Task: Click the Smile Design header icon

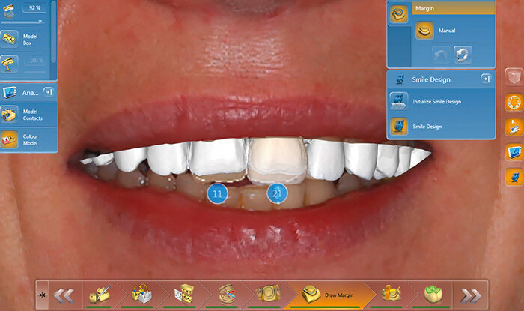Action: point(400,79)
